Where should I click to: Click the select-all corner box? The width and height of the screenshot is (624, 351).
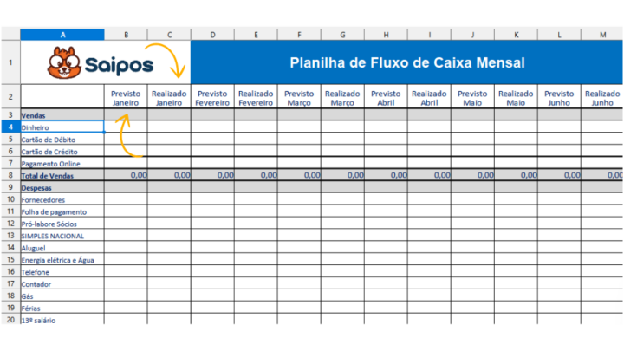[10, 34]
